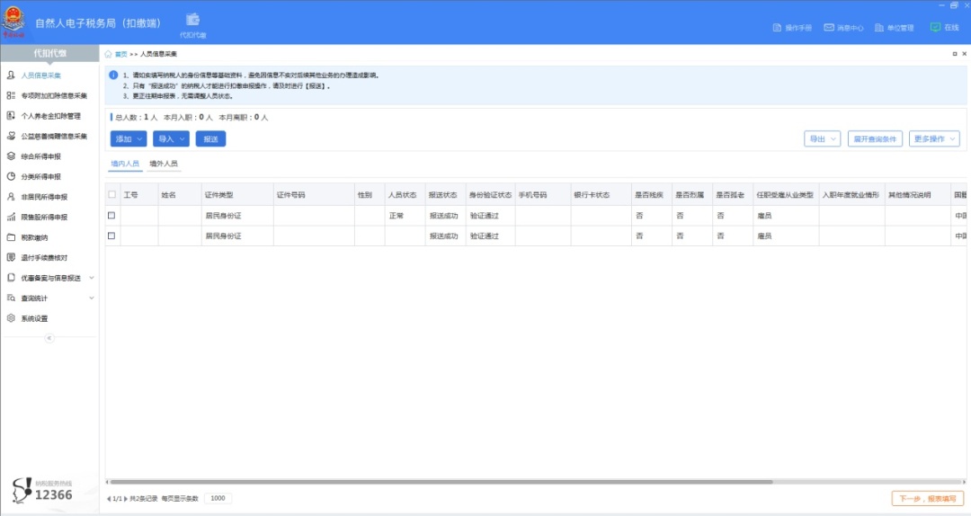Image resolution: width=971 pixels, height=516 pixels.
Task: Open the 操作手册 manual icon
Action: [778, 28]
